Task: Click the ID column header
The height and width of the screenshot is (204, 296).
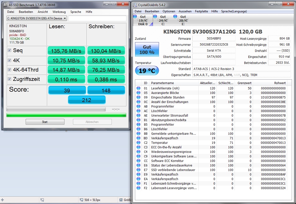Action: point(145,83)
